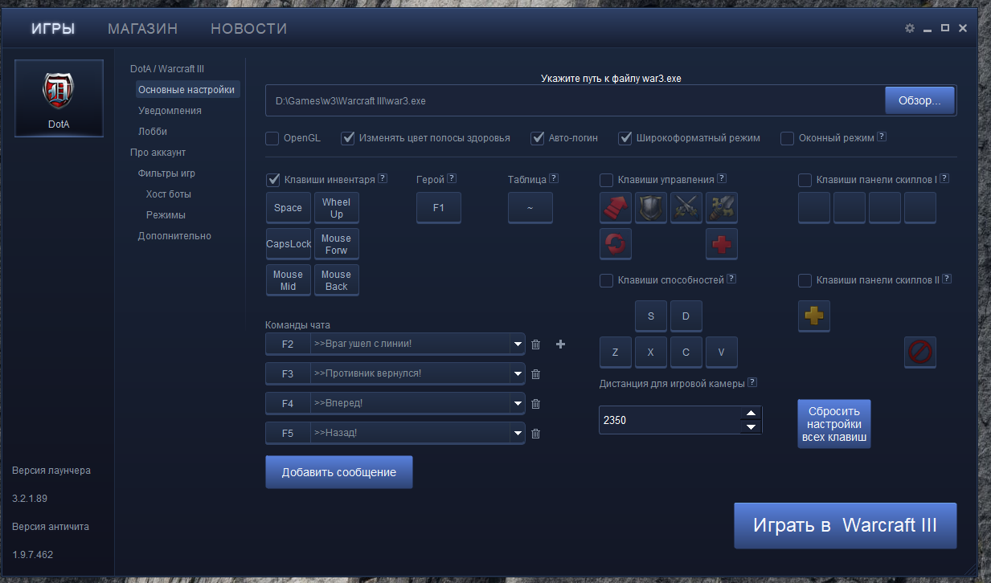Open Режимы in sidebar

166,215
